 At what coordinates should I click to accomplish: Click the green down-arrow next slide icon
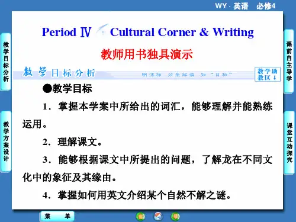point(175,216)
